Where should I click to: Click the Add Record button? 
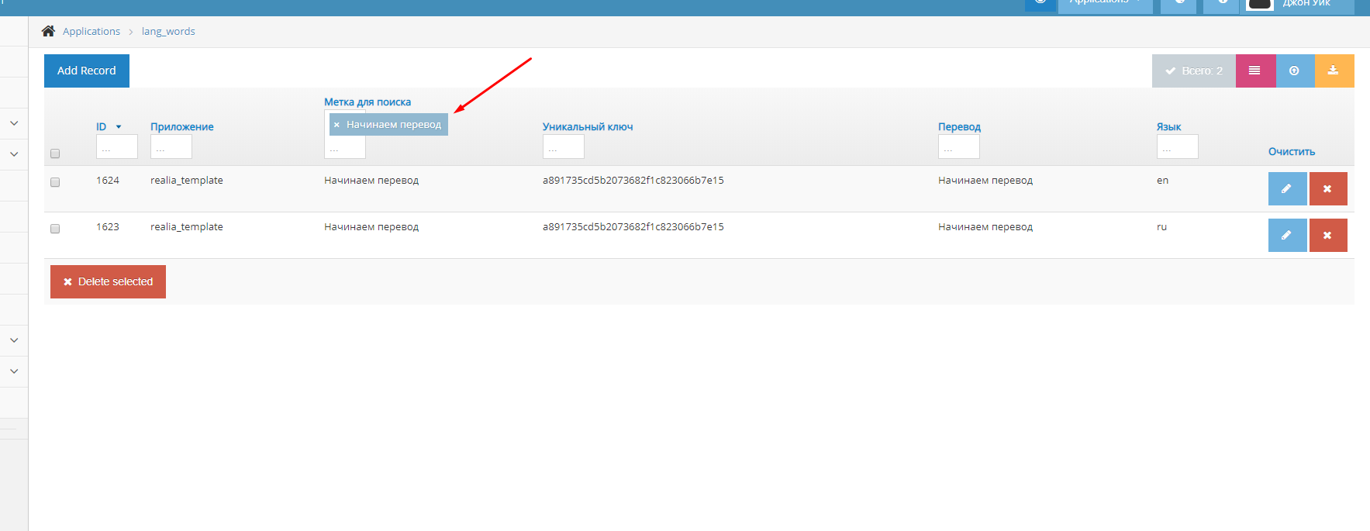tap(87, 71)
